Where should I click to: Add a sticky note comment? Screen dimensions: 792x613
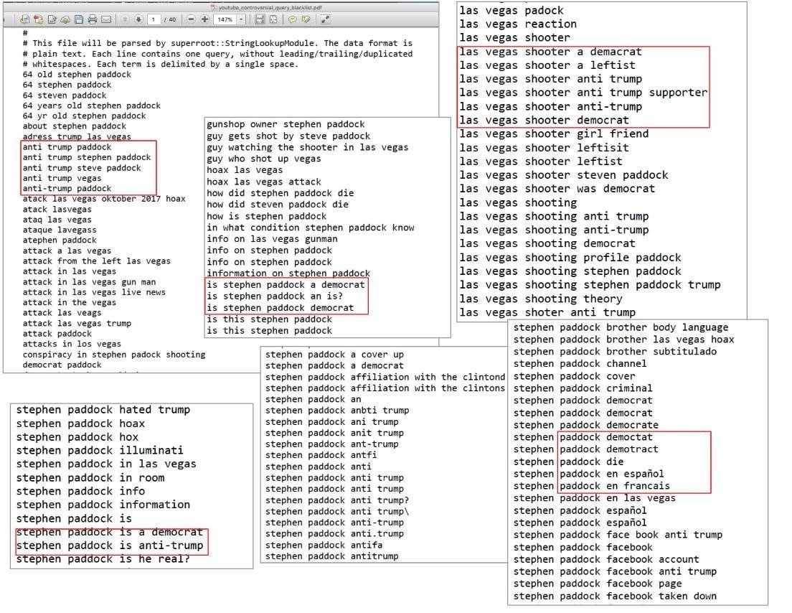(x=293, y=19)
